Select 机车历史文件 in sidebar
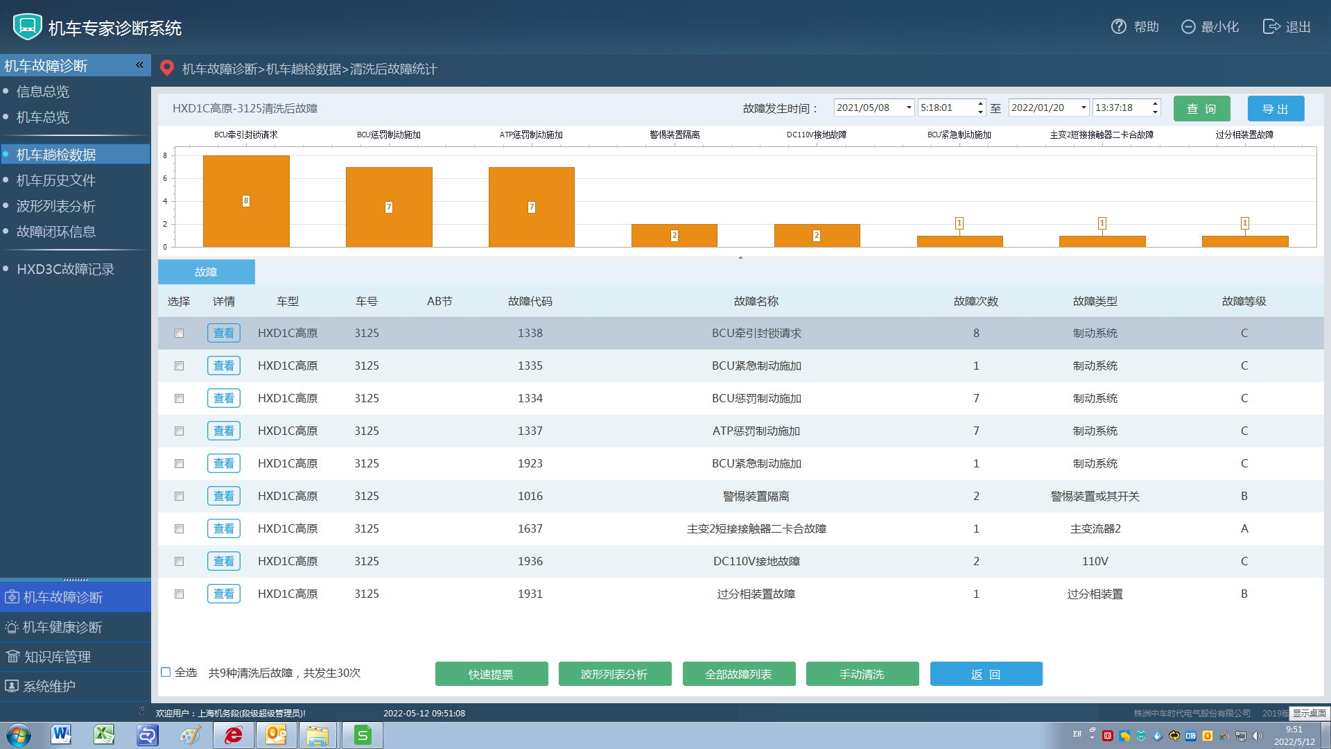This screenshot has height=749, width=1331. [x=56, y=180]
